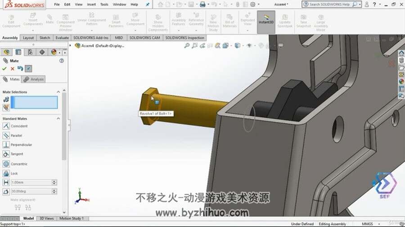
Task: Click the distance field spinner arrows
Action: (54, 183)
